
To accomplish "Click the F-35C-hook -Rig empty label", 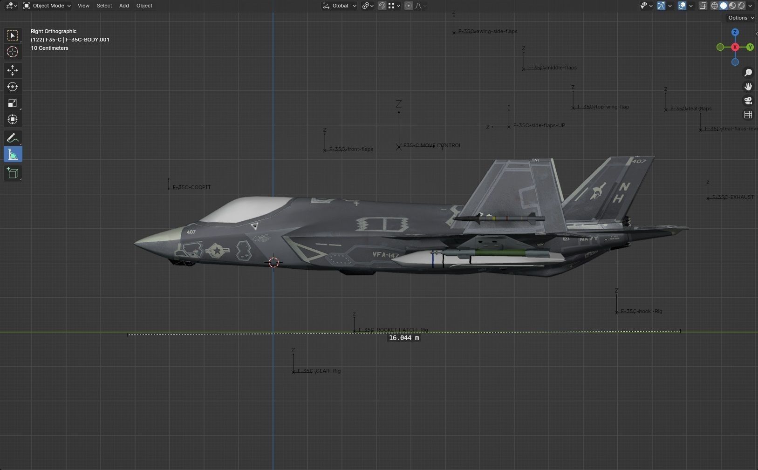I will coord(642,311).
